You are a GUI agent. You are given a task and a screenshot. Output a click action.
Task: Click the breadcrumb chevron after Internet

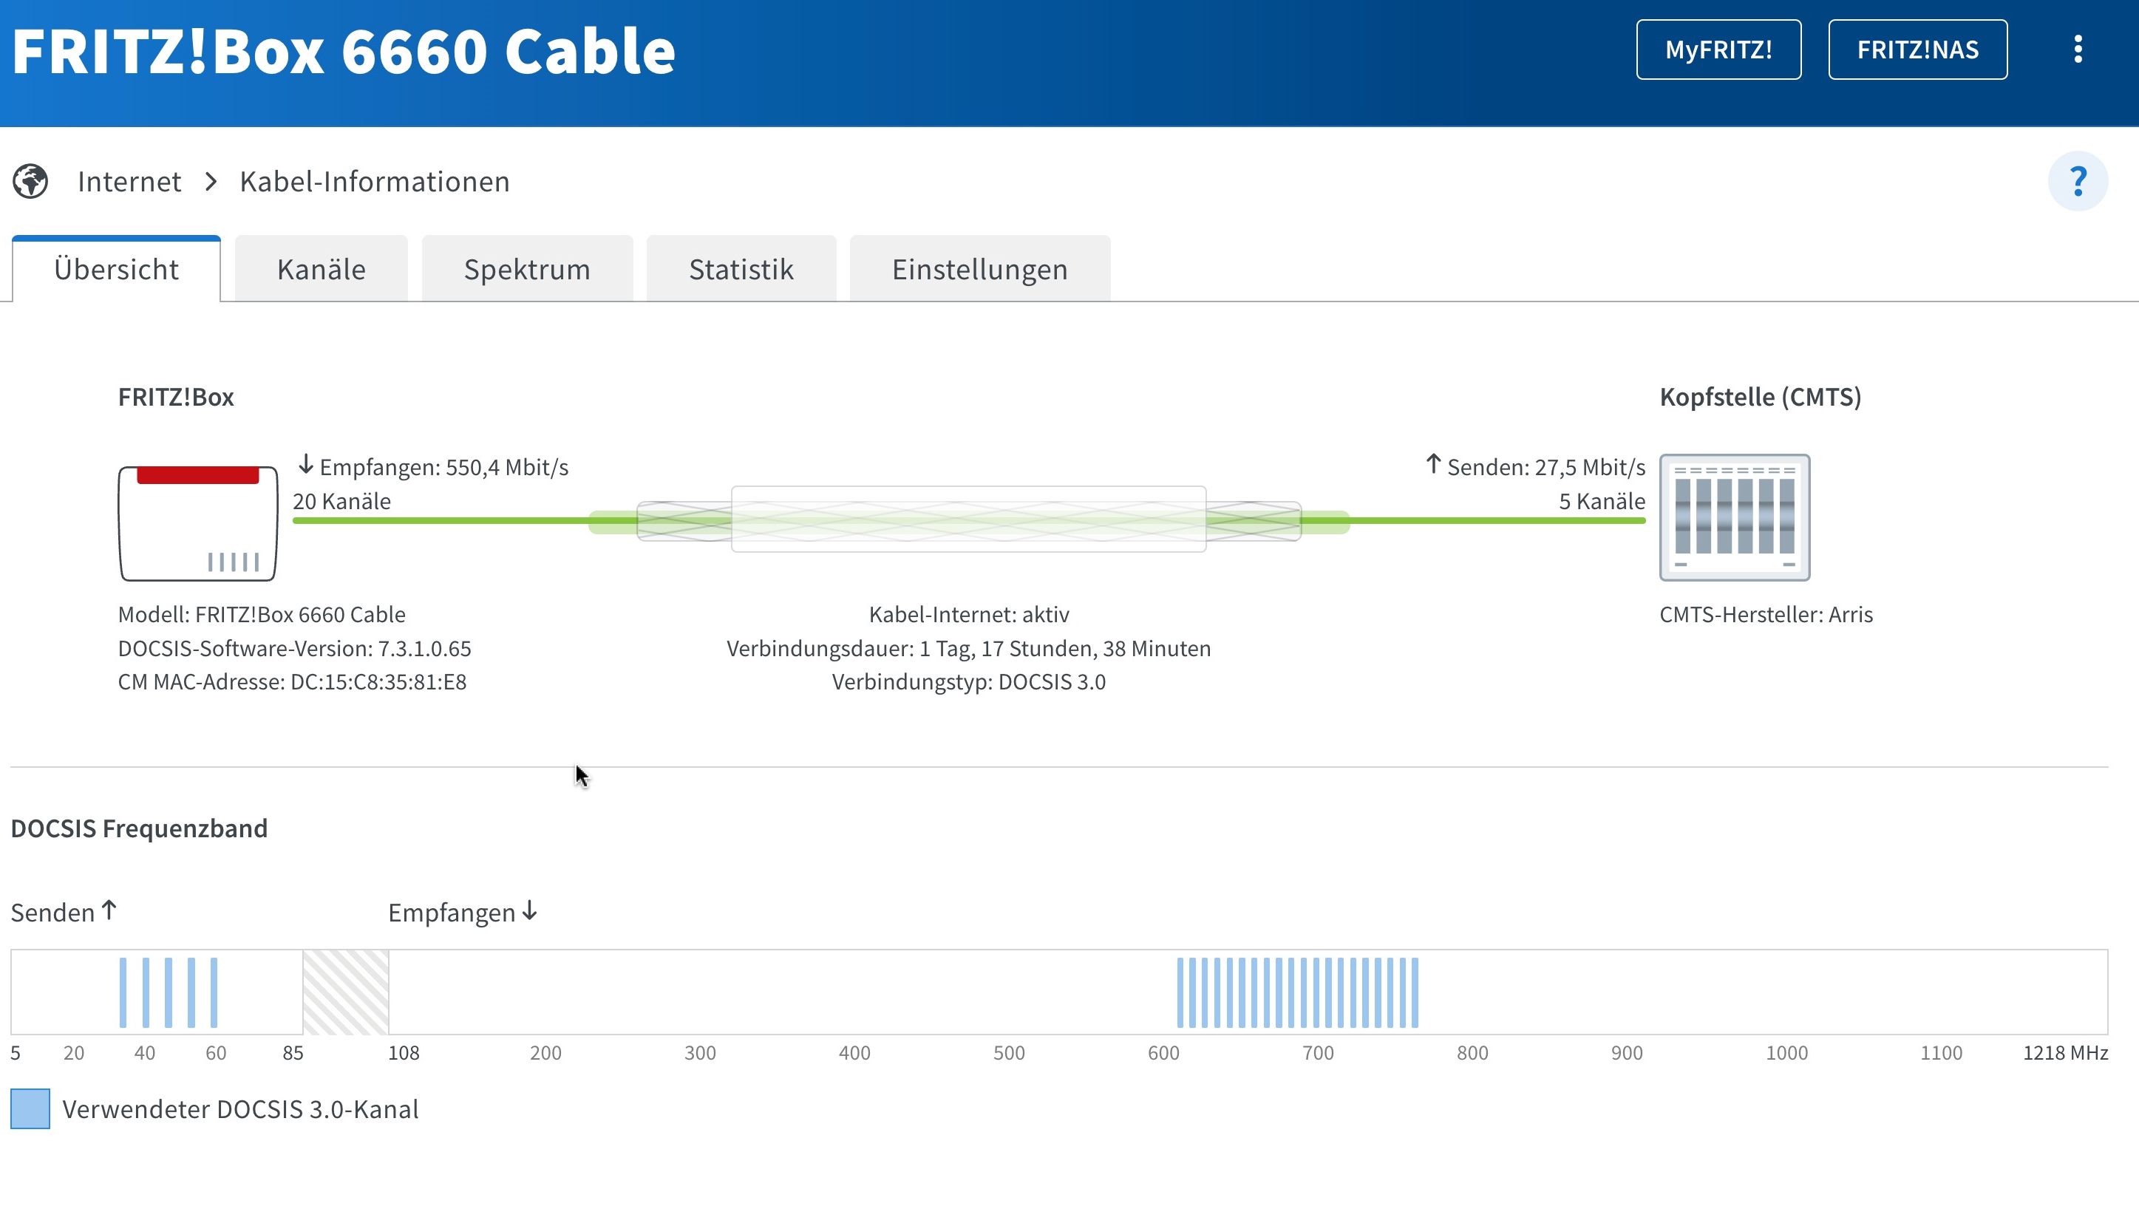pyautogui.click(x=211, y=181)
